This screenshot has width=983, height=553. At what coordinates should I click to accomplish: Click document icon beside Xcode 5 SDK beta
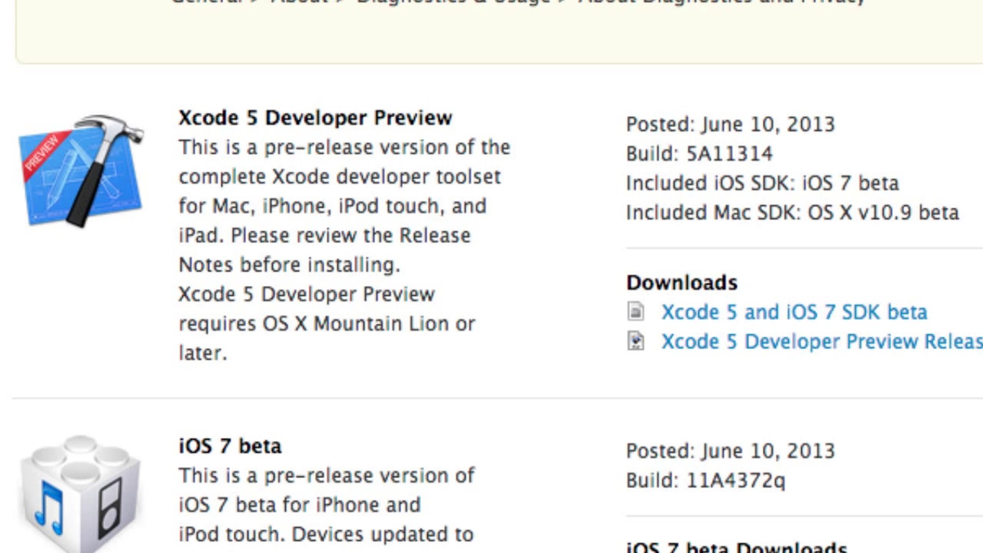[x=636, y=312]
